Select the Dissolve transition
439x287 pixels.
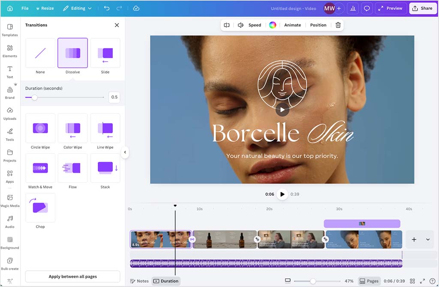(73, 53)
